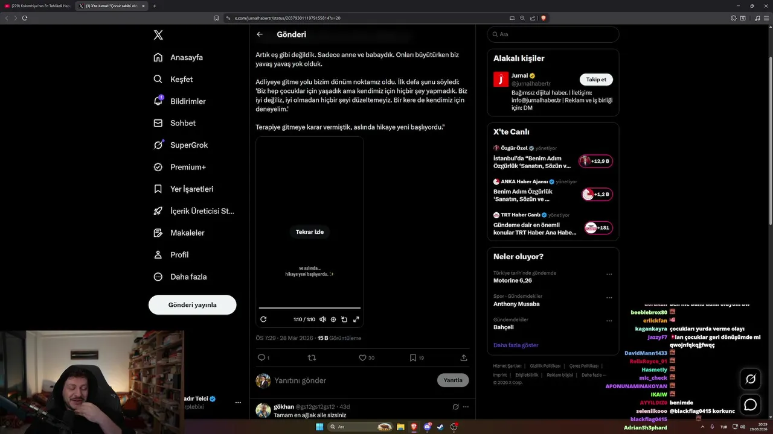Image resolution: width=773 pixels, height=434 pixels.
Task: Click the X logo icon
Action: [158, 35]
